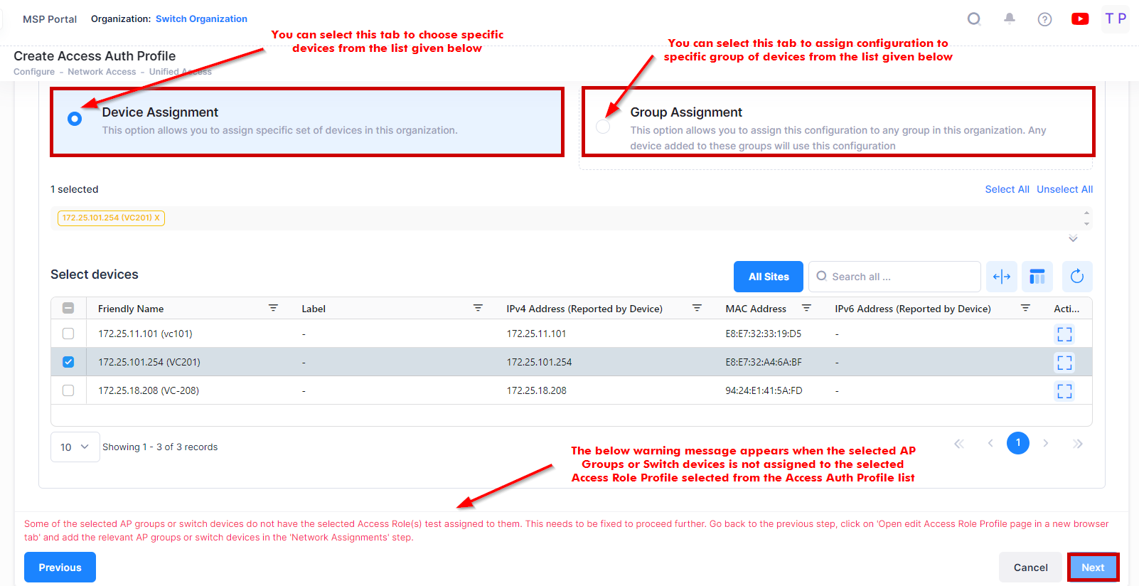Click the search magnifier icon in header

pyautogui.click(x=974, y=19)
